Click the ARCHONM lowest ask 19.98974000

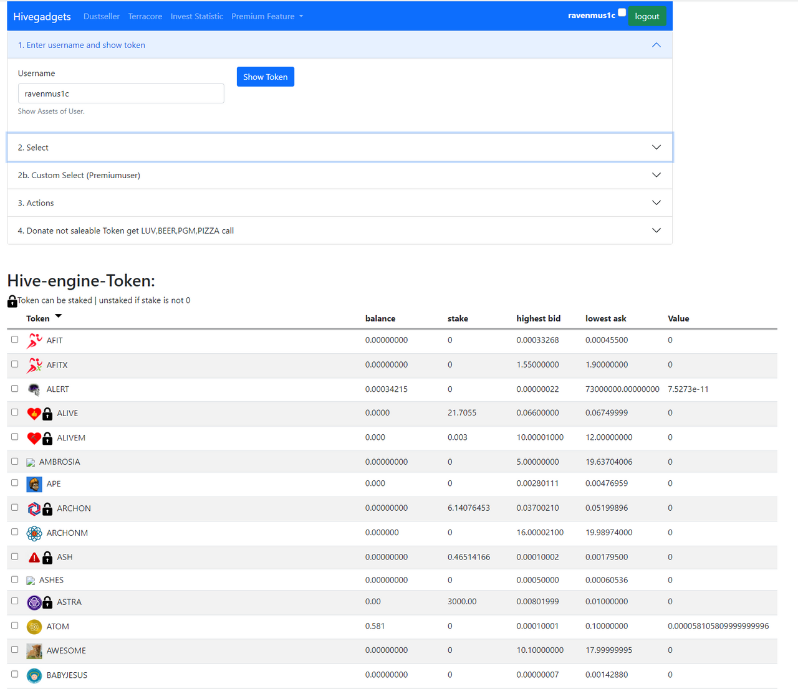click(609, 533)
